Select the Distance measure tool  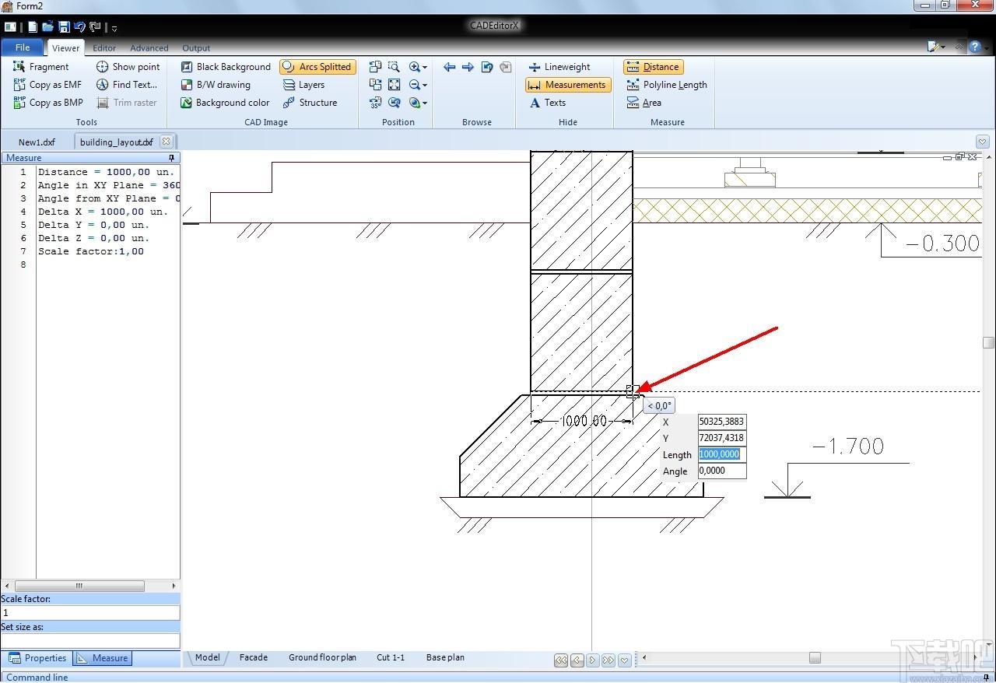[x=653, y=67]
